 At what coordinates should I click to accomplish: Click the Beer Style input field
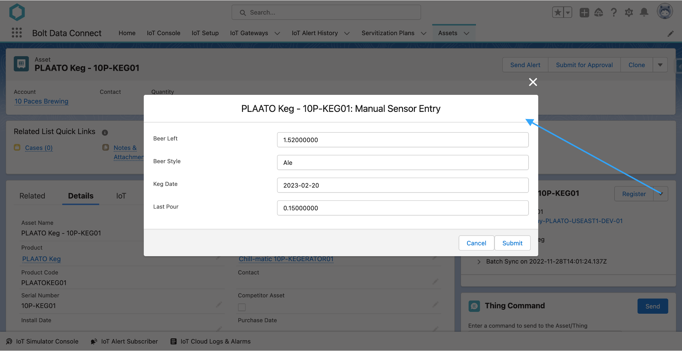pyautogui.click(x=403, y=163)
